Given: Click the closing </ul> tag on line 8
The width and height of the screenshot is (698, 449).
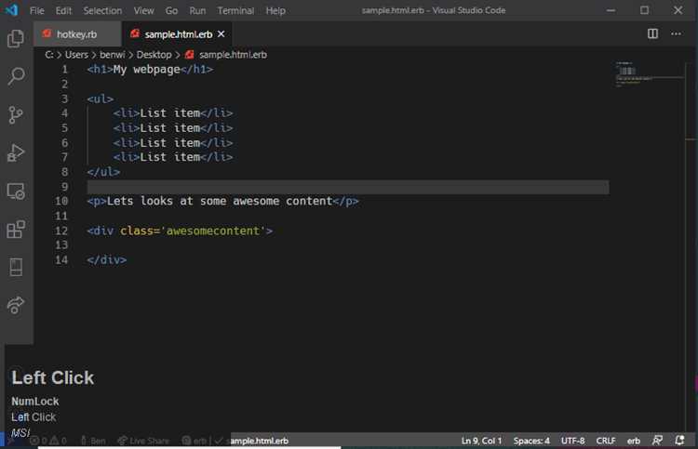Looking at the screenshot, I should (x=103, y=172).
